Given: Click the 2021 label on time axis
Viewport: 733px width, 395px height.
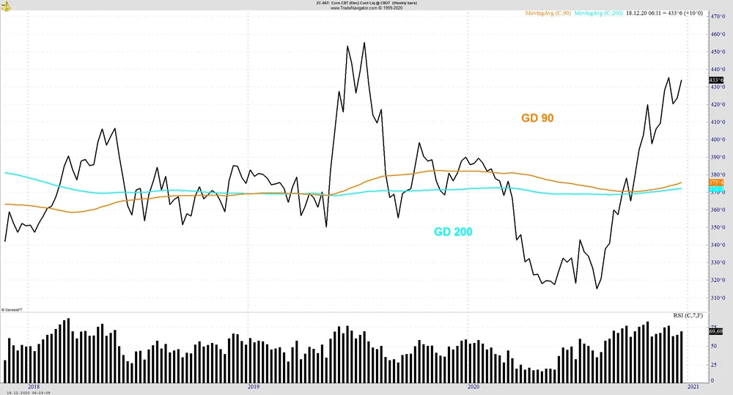Looking at the screenshot, I should pyautogui.click(x=693, y=385).
